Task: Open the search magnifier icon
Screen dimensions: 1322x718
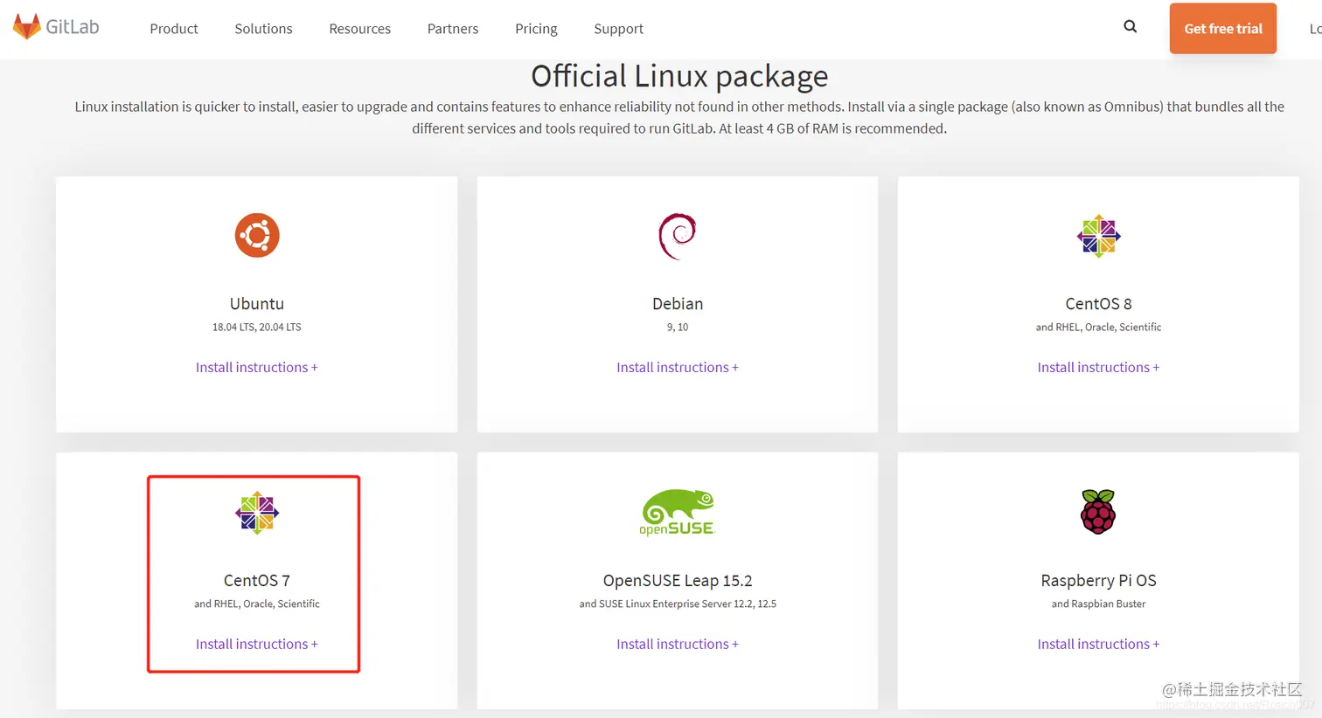Action: coord(1131,27)
